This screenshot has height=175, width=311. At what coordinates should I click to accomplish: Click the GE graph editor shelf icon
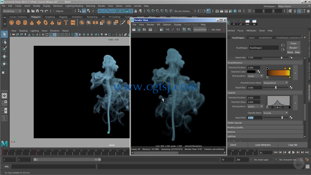[254, 22]
